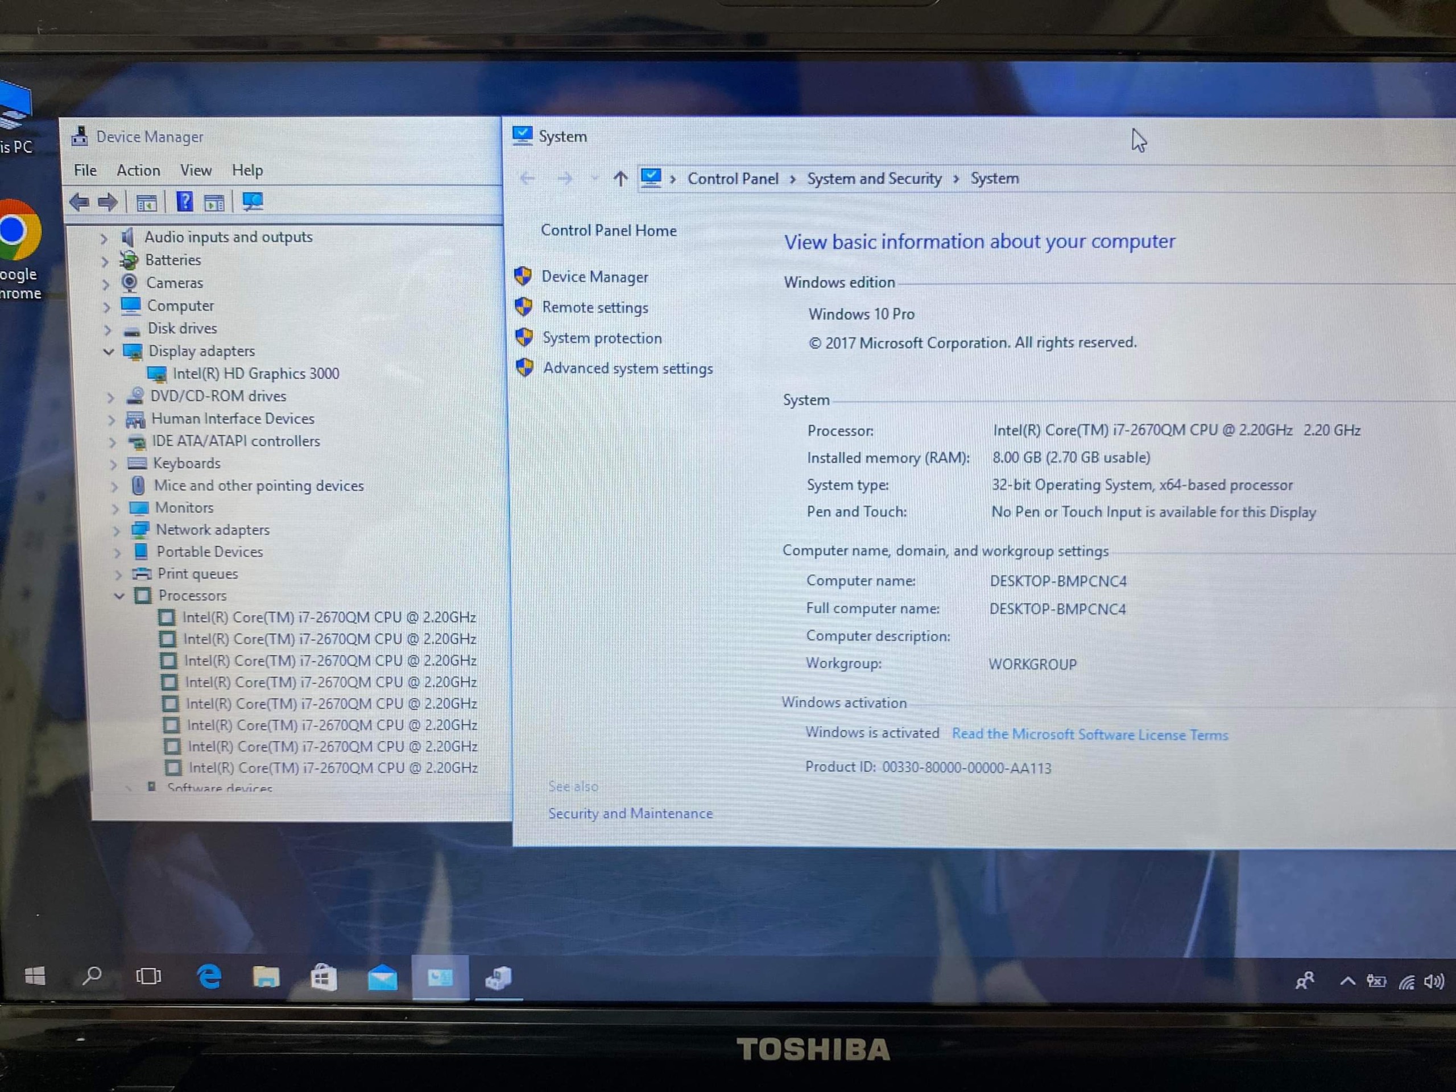
Task: Select the Print queues tree item
Action: pyautogui.click(x=197, y=574)
